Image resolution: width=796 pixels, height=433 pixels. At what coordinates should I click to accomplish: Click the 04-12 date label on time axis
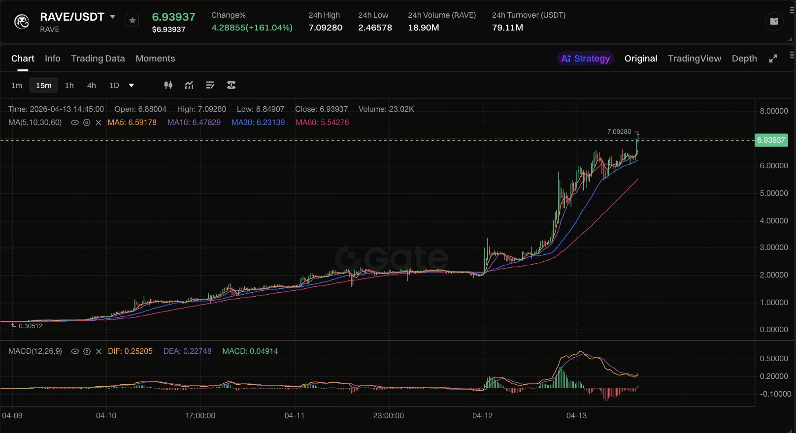point(482,416)
